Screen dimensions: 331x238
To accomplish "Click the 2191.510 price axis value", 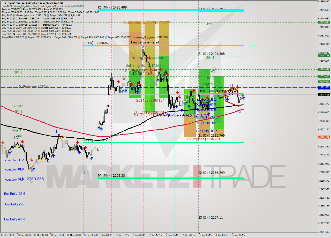I will coord(324,232).
